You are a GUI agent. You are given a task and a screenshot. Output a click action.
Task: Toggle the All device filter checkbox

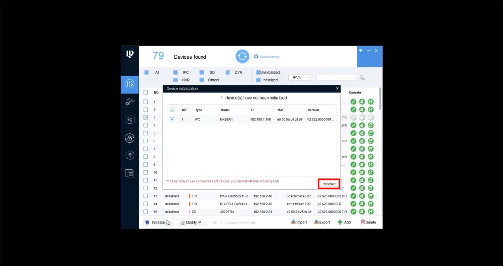coord(147,73)
